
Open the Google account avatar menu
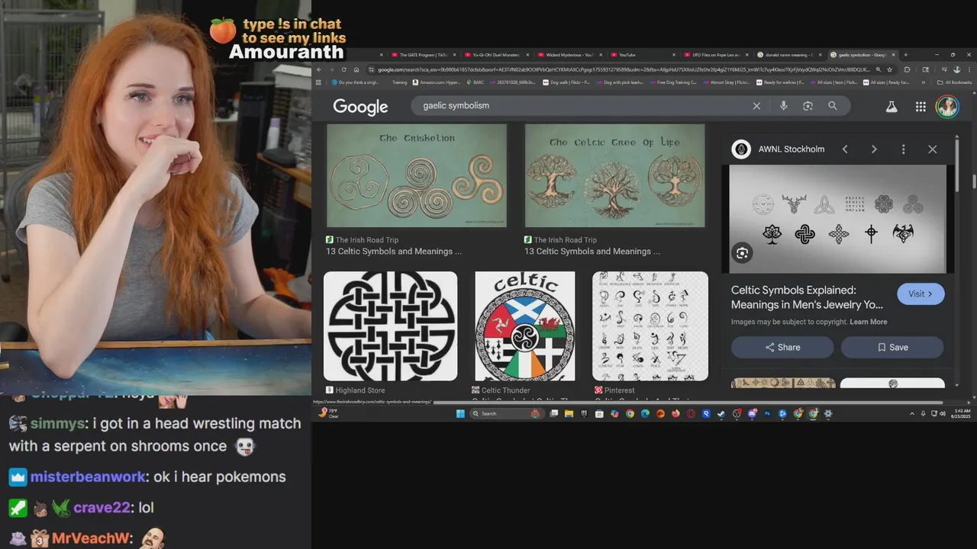pyautogui.click(x=947, y=107)
